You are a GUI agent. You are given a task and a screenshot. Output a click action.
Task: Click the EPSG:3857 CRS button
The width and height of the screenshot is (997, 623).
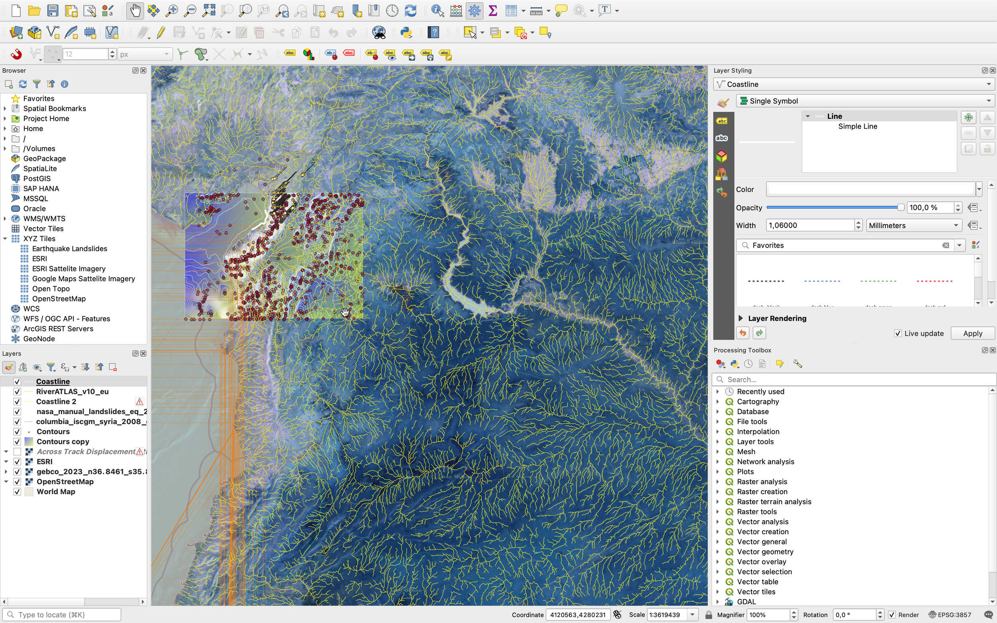pyautogui.click(x=950, y=615)
